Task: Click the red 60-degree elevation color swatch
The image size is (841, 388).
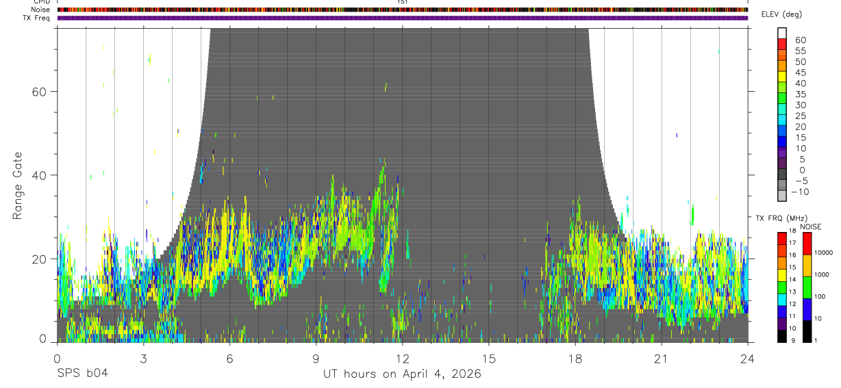Action: 781,44
